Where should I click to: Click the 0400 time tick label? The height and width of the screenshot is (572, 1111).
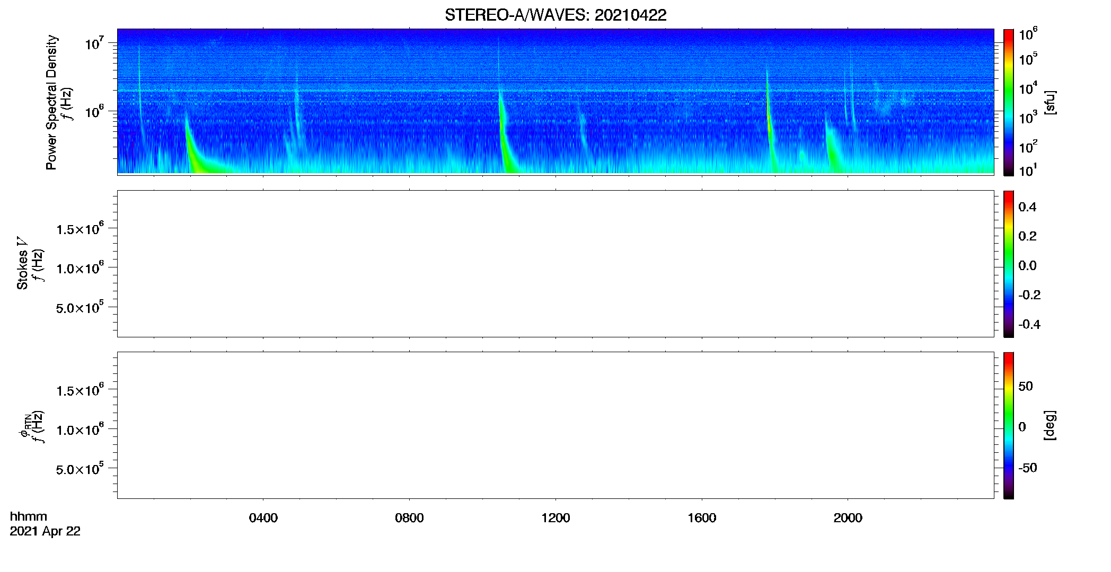tap(263, 518)
